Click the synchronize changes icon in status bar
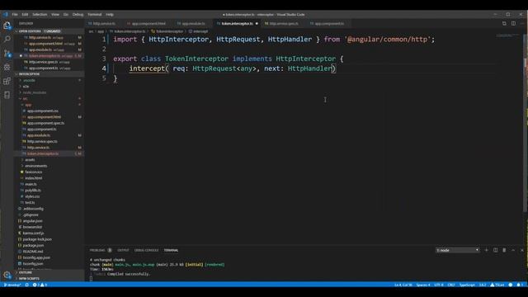 tap(27, 285)
